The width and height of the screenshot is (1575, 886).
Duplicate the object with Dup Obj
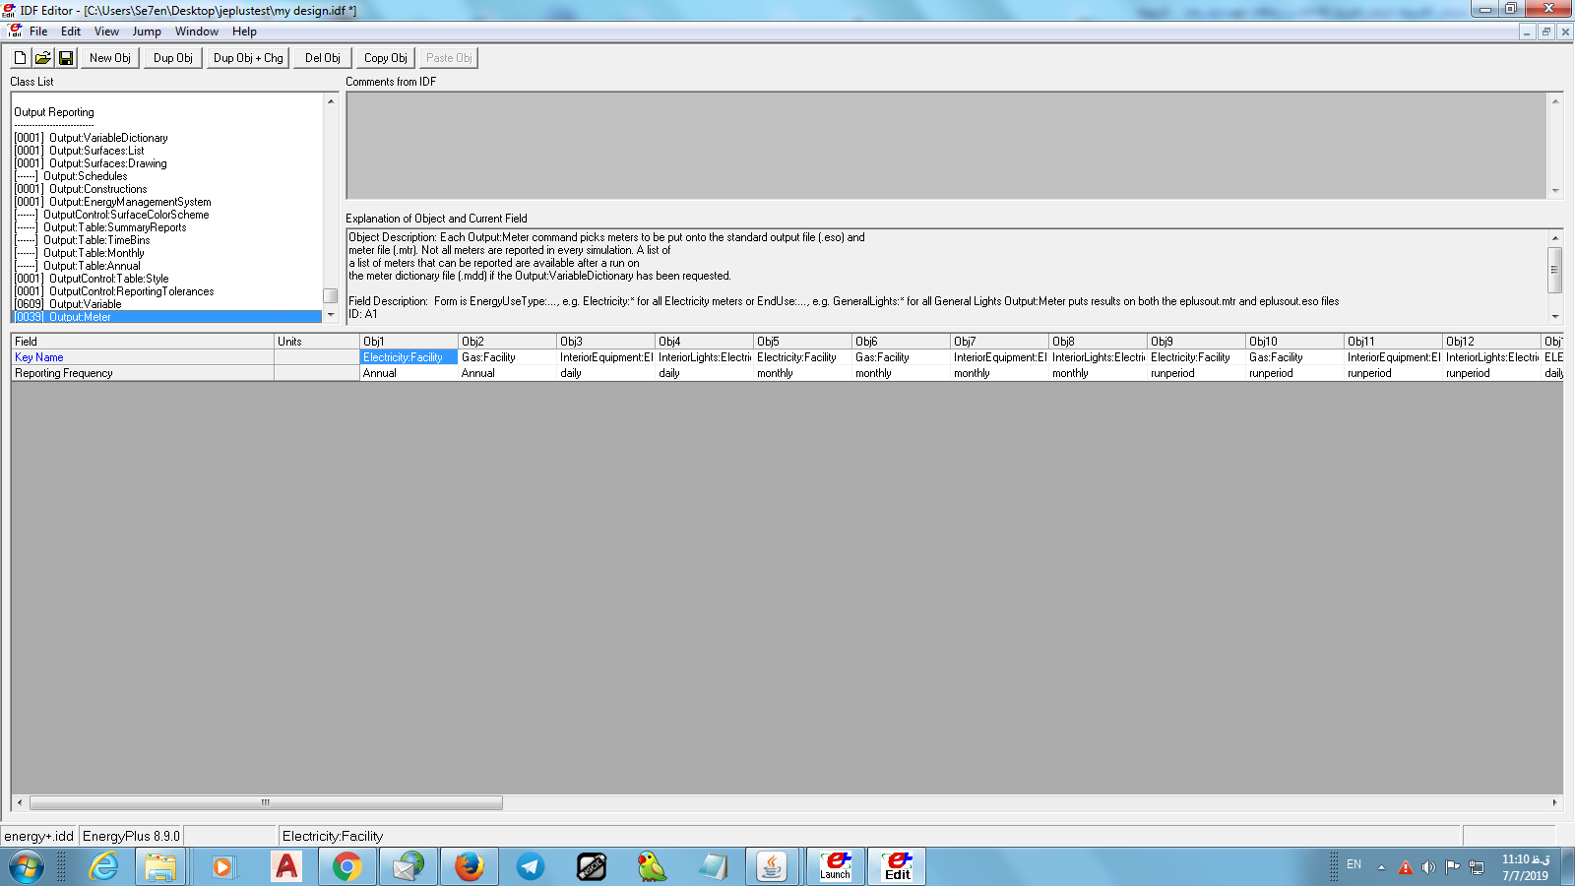point(173,58)
